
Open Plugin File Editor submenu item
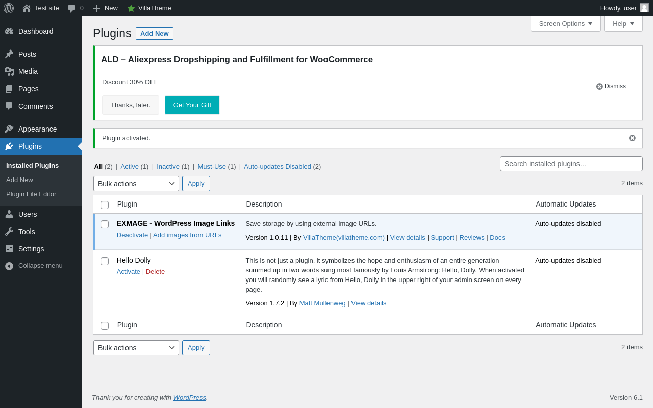pos(31,194)
